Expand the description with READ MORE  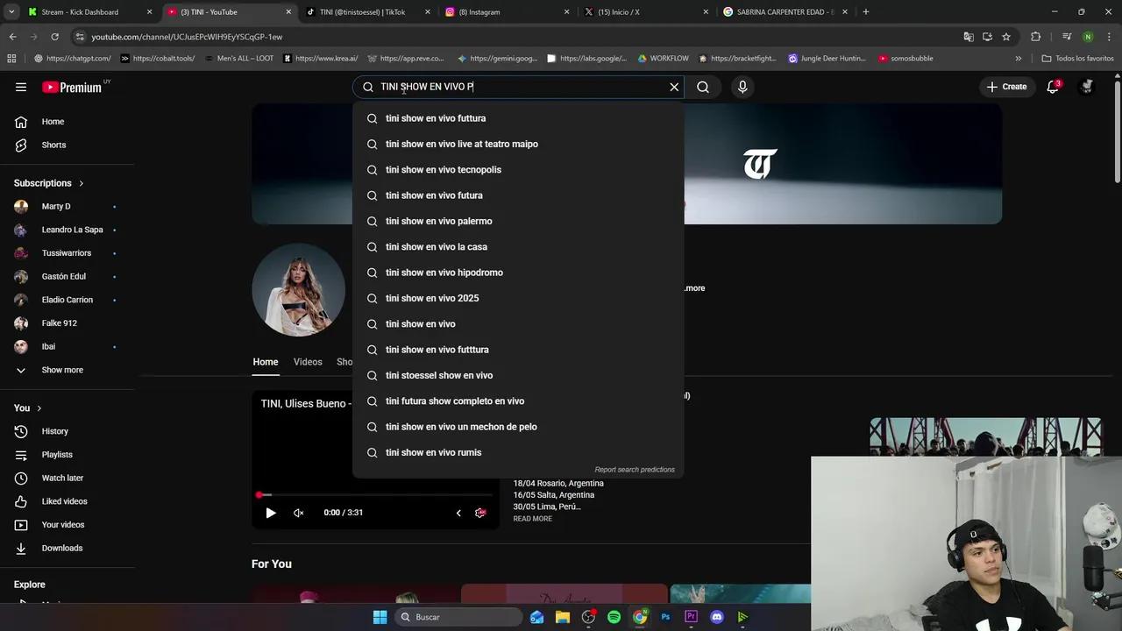pyautogui.click(x=532, y=519)
